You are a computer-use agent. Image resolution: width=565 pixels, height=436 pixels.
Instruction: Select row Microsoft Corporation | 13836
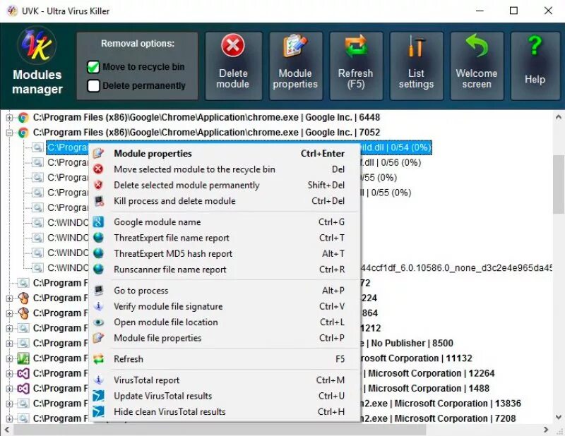(277, 404)
